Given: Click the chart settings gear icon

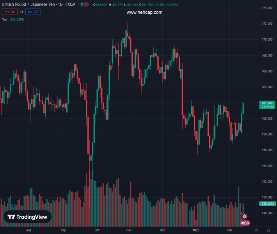Looking at the screenshot, I should [268, 230].
